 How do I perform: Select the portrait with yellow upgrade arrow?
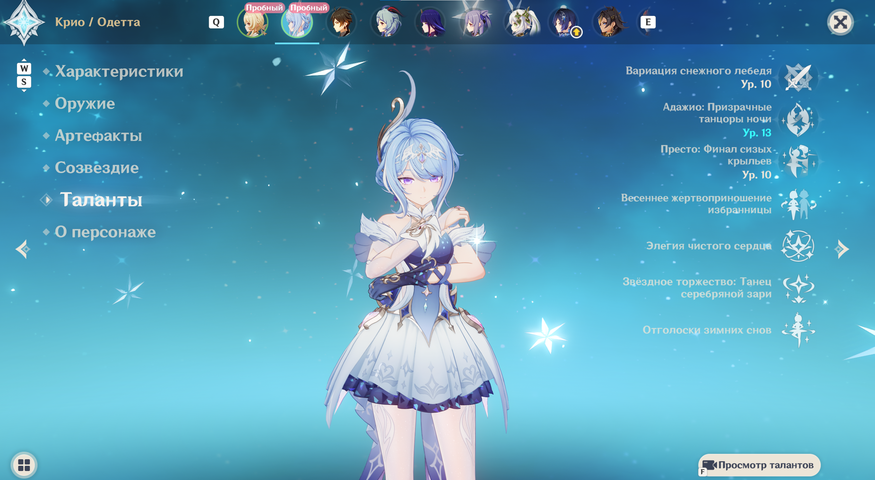564,22
